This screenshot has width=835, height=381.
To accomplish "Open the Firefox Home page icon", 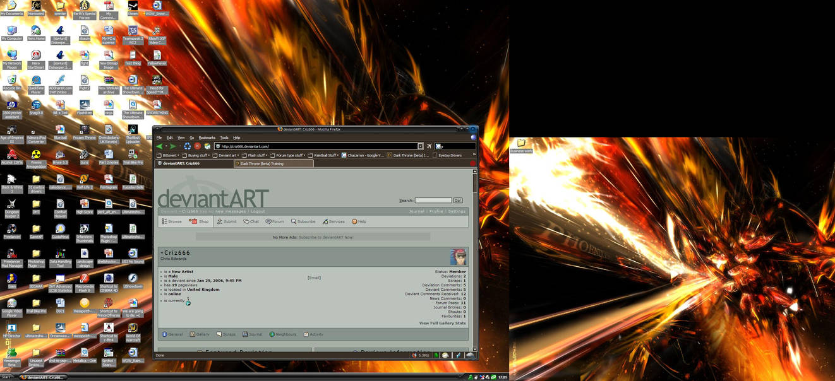I will pyautogui.click(x=207, y=146).
